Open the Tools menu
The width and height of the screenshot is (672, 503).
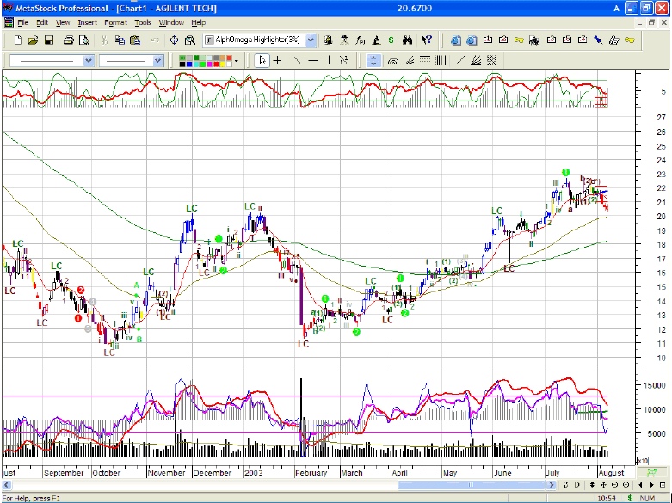(x=143, y=22)
